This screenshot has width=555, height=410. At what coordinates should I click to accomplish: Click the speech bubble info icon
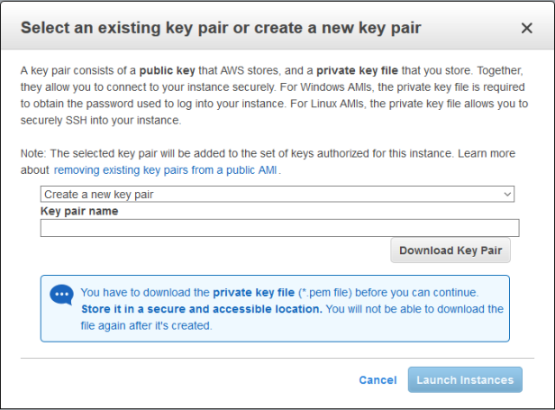61,295
